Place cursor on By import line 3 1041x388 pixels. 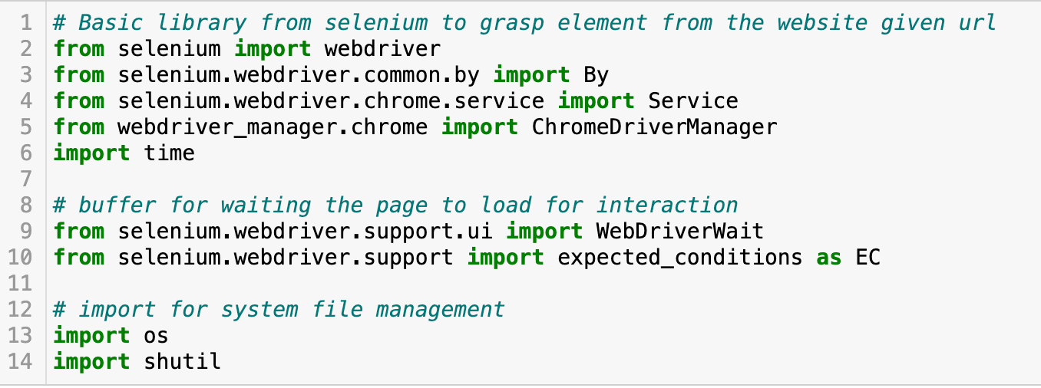tap(331, 75)
